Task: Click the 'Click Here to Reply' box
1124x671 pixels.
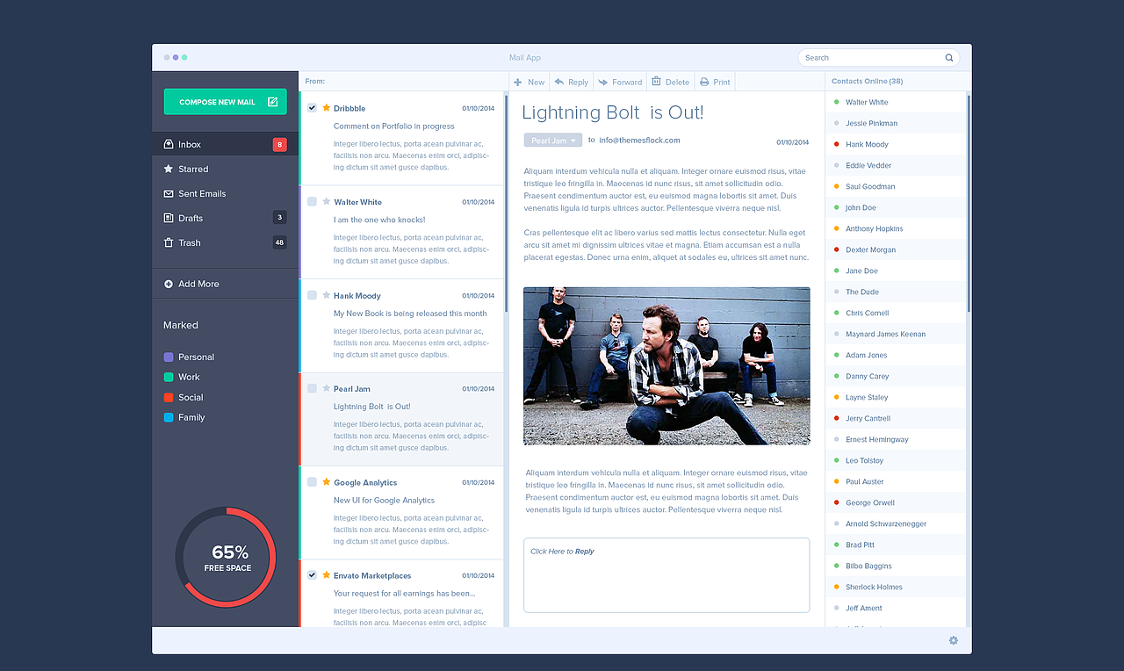Action: pos(666,575)
